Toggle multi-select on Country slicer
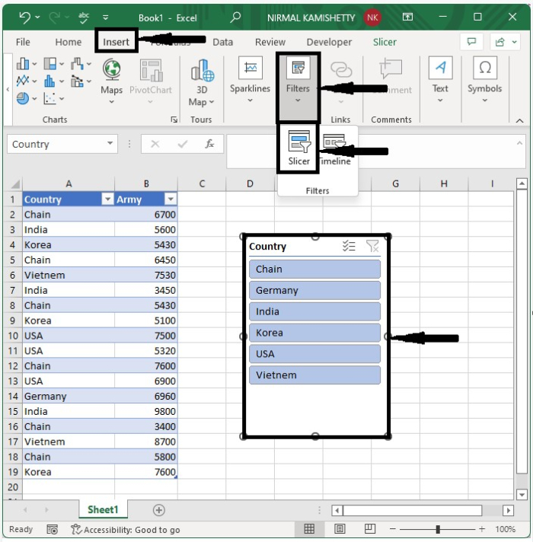This screenshot has height=542, width=533. click(349, 246)
